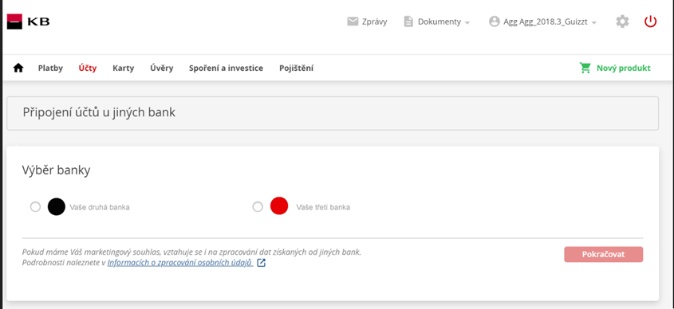
Task: Open the Pojištění menu
Action: pos(296,68)
